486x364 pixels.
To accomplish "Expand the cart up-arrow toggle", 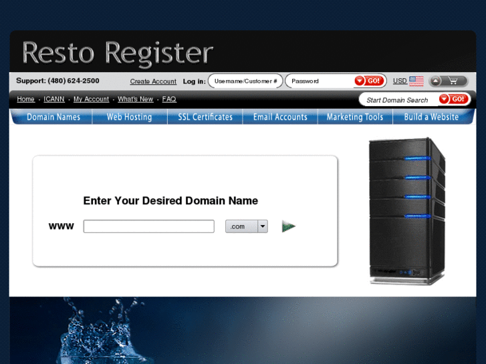I will (435, 81).
